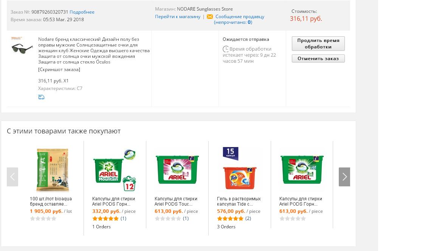Viewport: 428px width, 251px height.
Task: Open 100 шт./лот bioaqua product title
Action: (51, 201)
